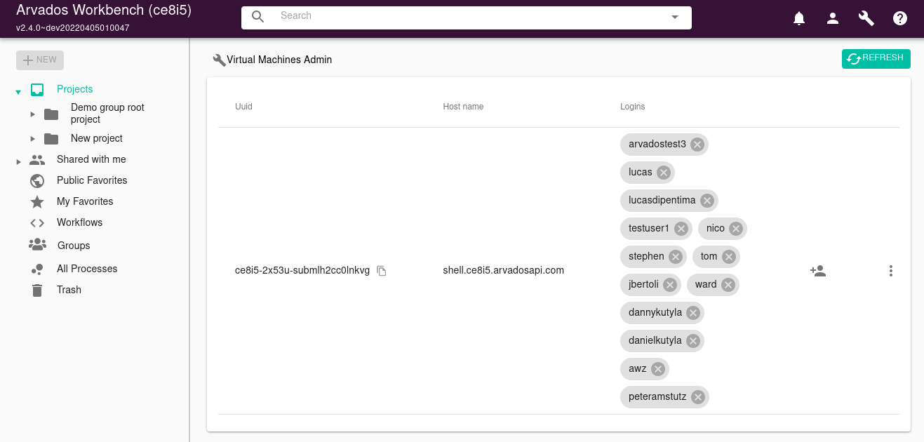Open the notifications bell icon
This screenshot has width=924, height=442.
pos(798,19)
